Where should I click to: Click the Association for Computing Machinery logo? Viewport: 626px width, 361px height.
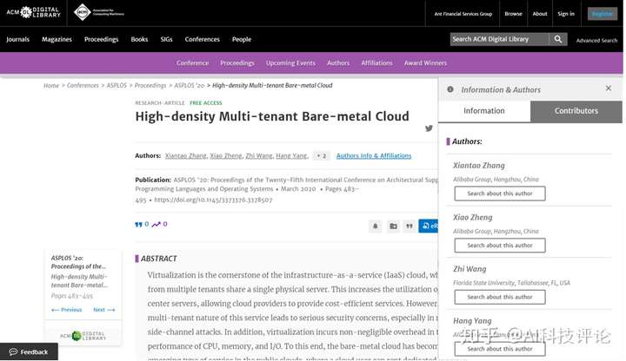click(99, 12)
